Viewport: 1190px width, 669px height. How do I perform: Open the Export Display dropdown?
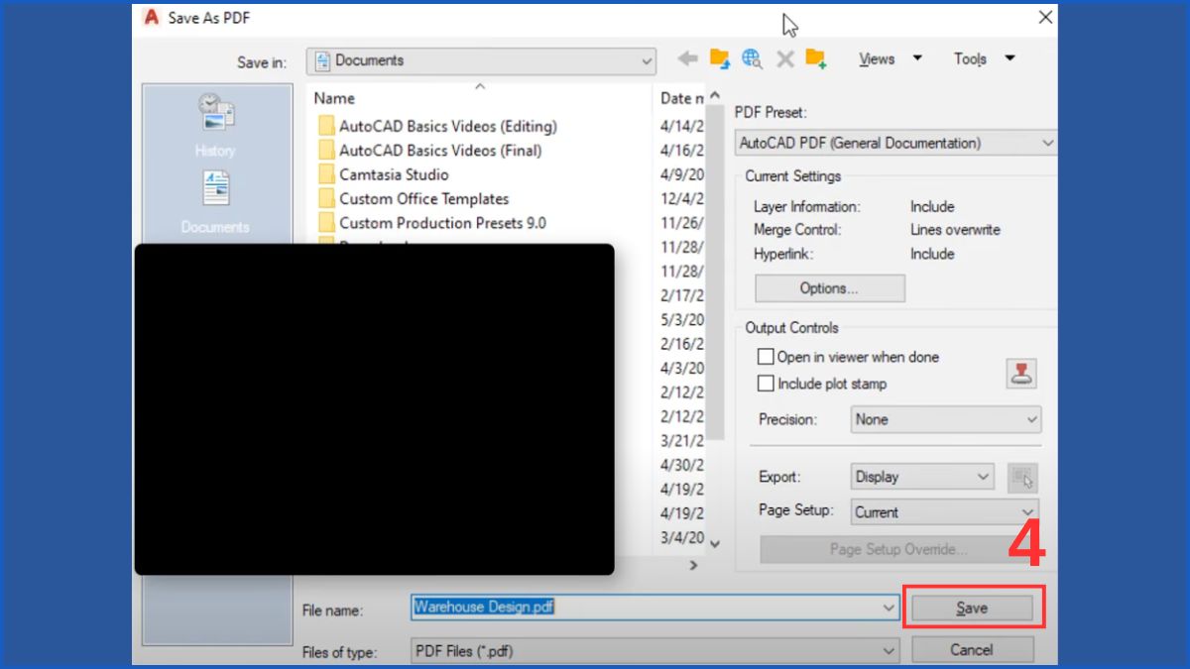922,477
